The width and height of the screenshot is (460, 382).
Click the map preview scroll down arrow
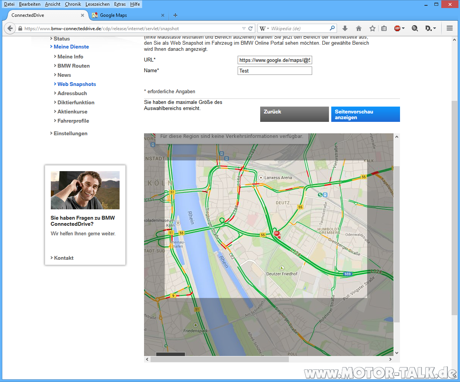point(397,353)
